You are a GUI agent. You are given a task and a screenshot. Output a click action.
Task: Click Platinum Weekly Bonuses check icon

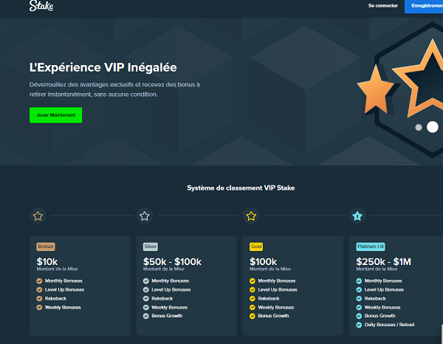click(359, 307)
